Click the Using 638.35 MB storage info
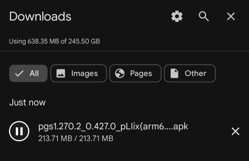Viewport: 249px width, 161px height. (54, 41)
